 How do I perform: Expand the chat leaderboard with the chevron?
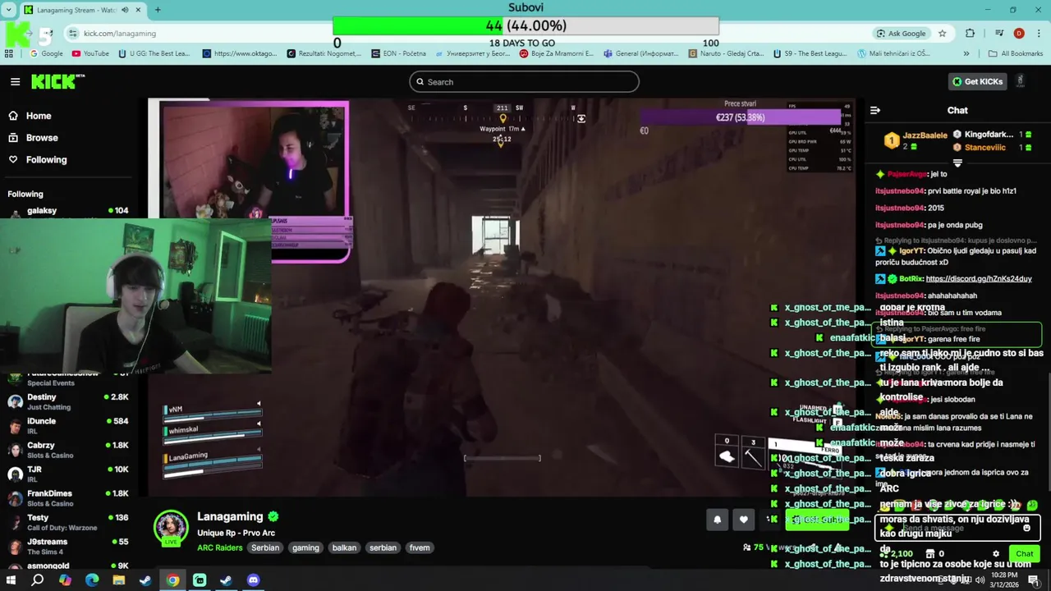(x=957, y=163)
